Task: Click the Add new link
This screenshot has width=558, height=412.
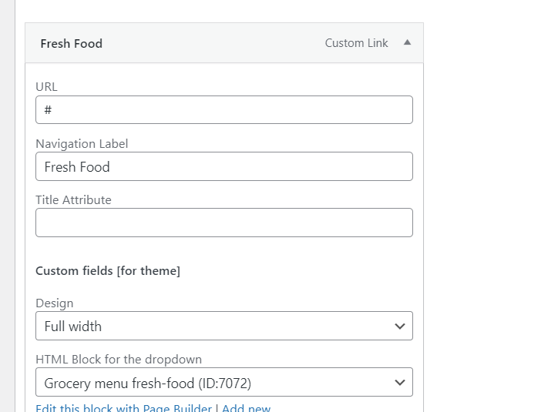Action: click(x=246, y=408)
